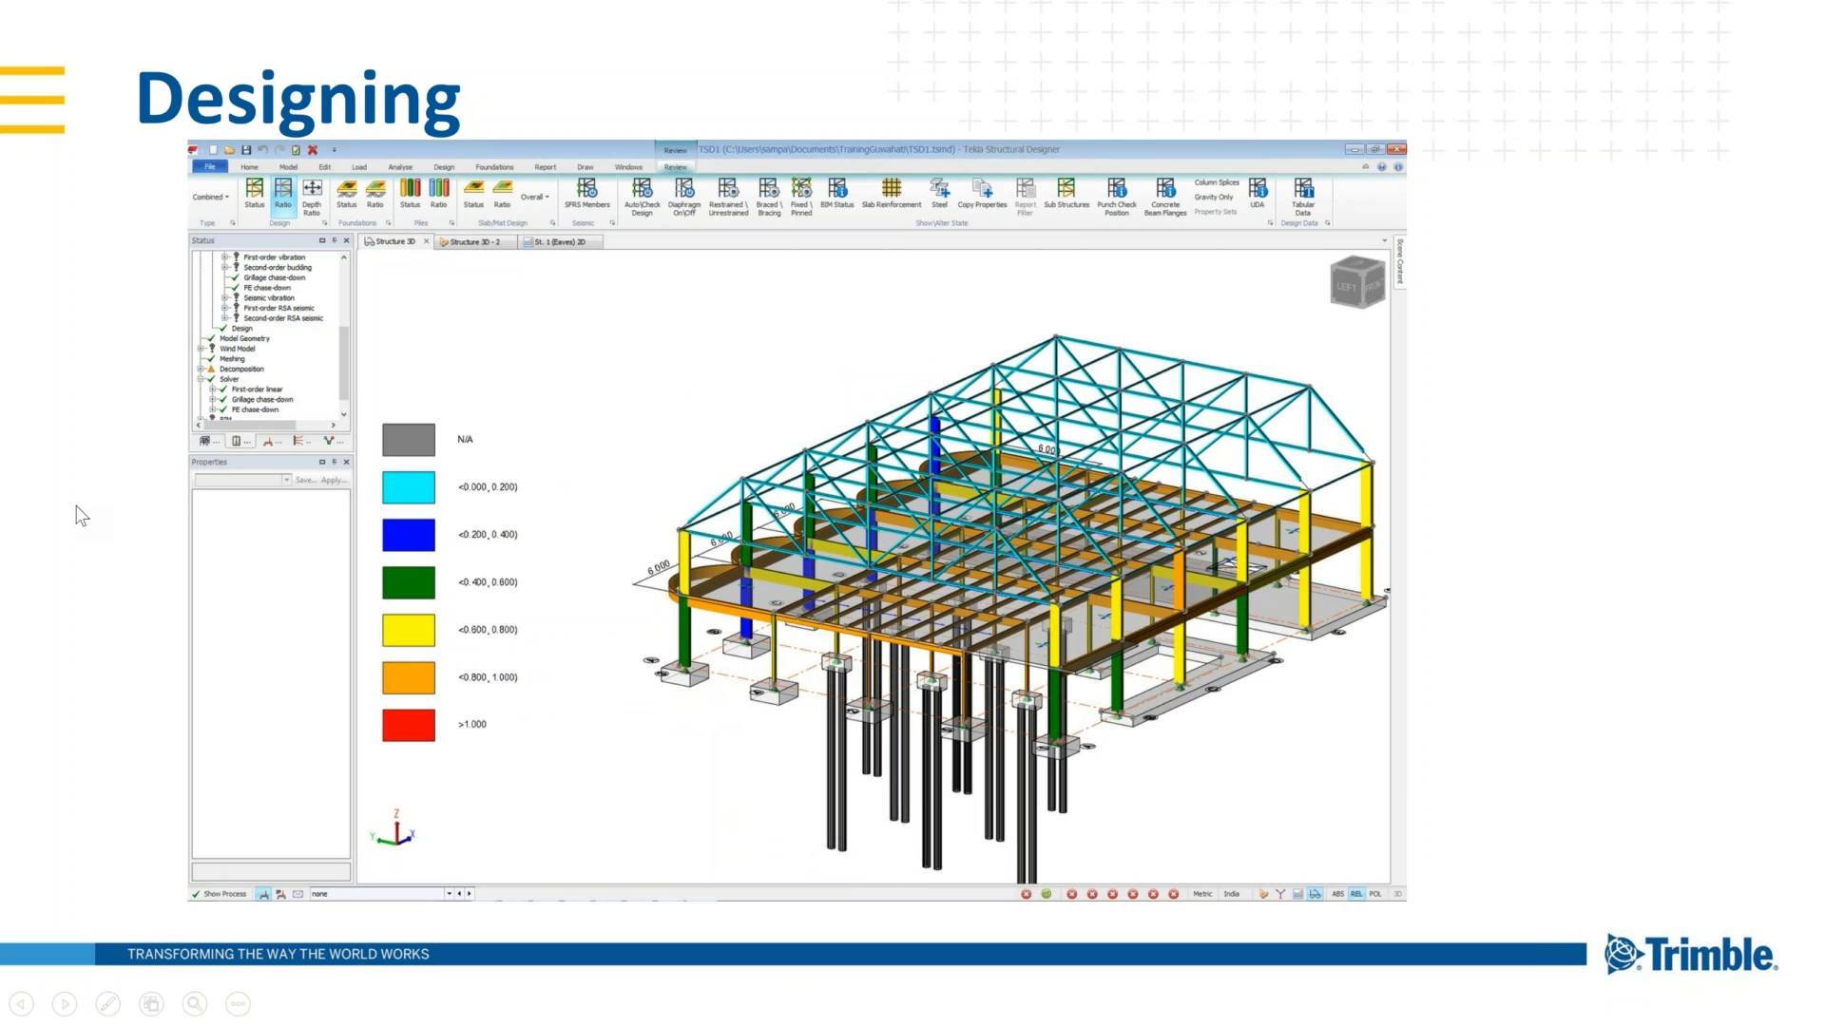Click the Metric units button in status bar
The height and width of the screenshot is (1026, 1825).
coord(1202,894)
